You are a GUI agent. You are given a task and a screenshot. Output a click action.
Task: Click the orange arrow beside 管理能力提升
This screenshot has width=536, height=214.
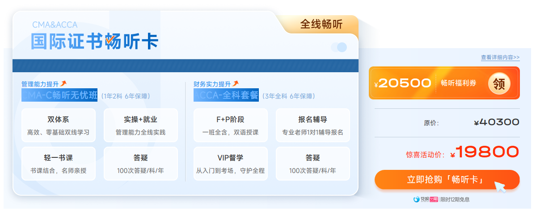coord(63,83)
